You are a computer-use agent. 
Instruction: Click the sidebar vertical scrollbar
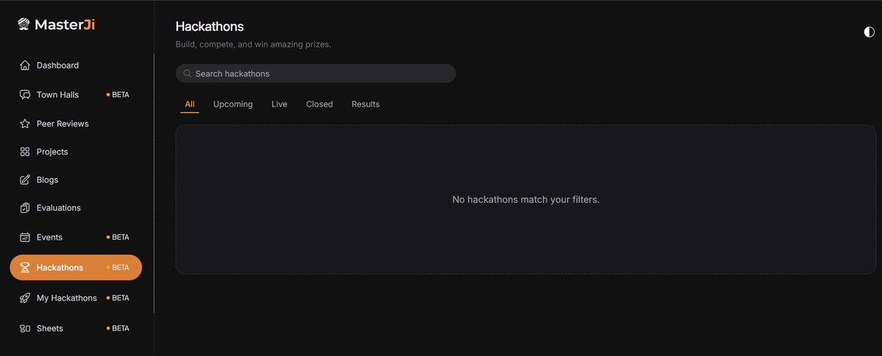tap(154, 183)
